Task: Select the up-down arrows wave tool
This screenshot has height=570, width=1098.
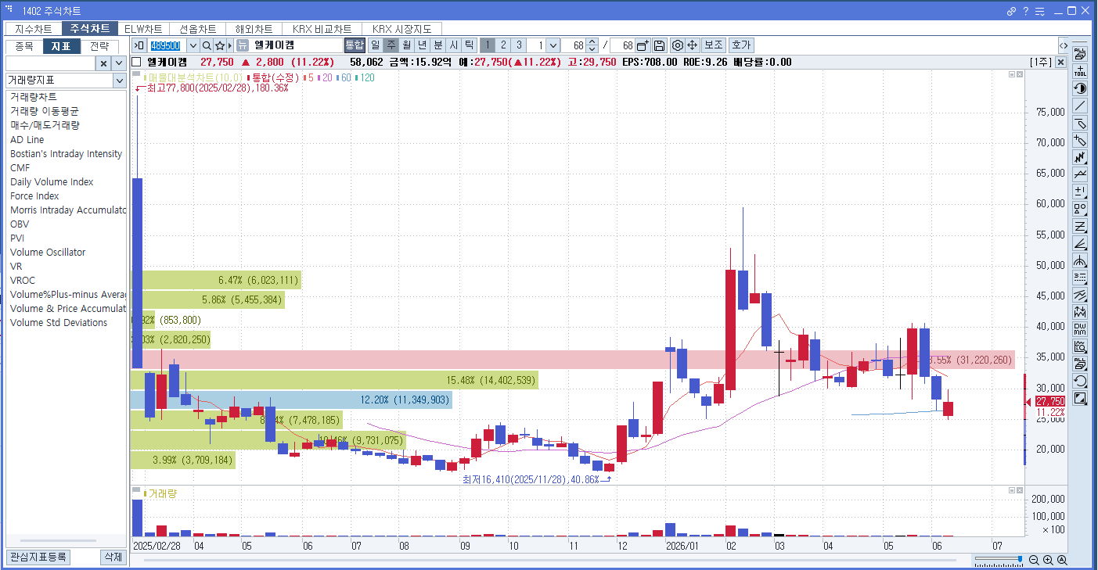Action: coord(1080,312)
